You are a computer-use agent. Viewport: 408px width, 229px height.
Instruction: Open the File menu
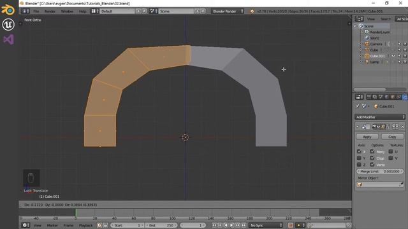36,11
